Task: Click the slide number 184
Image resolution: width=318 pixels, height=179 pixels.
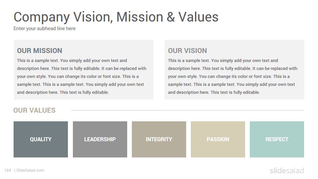Action: tap(8, 170)
